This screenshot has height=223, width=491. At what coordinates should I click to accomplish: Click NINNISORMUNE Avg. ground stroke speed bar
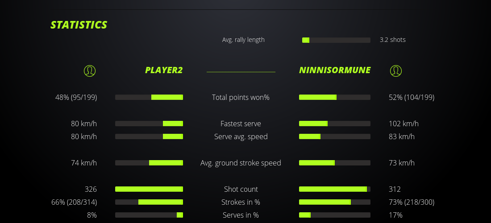pyautogui.click(x=335, y=163)
